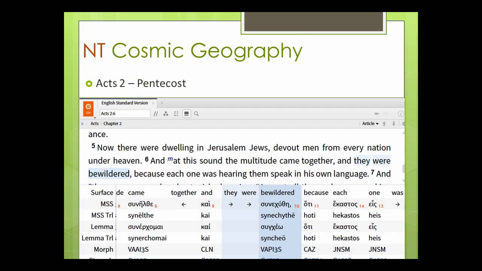The width and height of the screenshot is (482, 271).
Task: Open the resource information icon
Action: pyautogui.click(x=401, y=114)
